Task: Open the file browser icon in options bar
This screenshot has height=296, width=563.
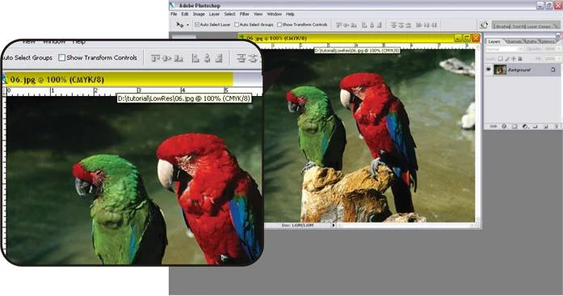Action: click(x=484, y=25)
